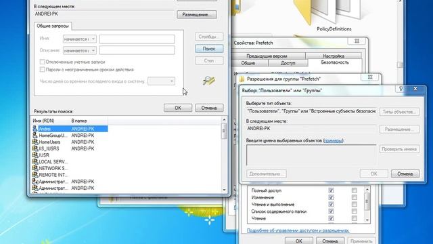Open the Подробнее об управлении доступом и разрешениях link
Screen dimensions: 433x244
(298, 230)
